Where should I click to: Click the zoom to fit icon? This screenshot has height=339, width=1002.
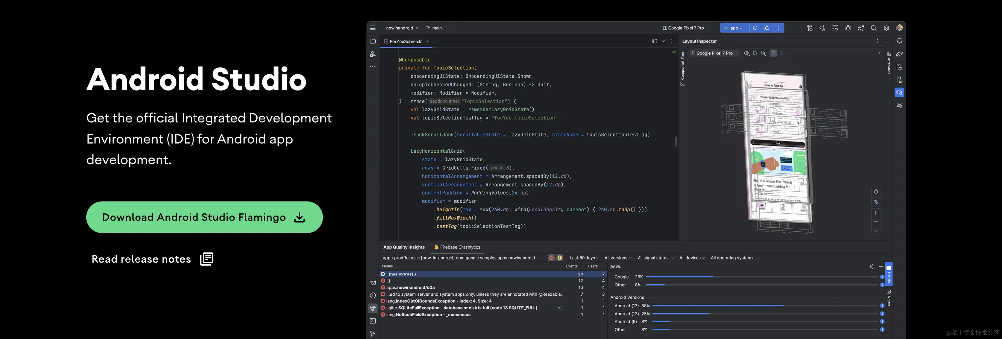(x=875, y=230)
